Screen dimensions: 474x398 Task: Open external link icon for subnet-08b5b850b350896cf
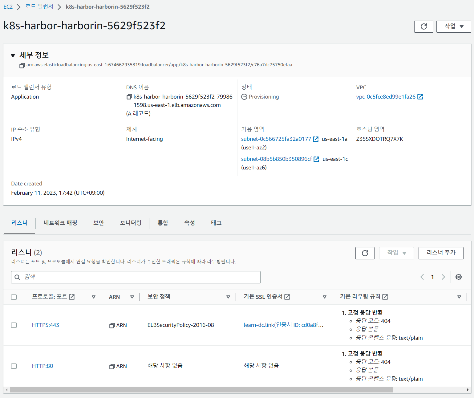[x=316, y=159]
